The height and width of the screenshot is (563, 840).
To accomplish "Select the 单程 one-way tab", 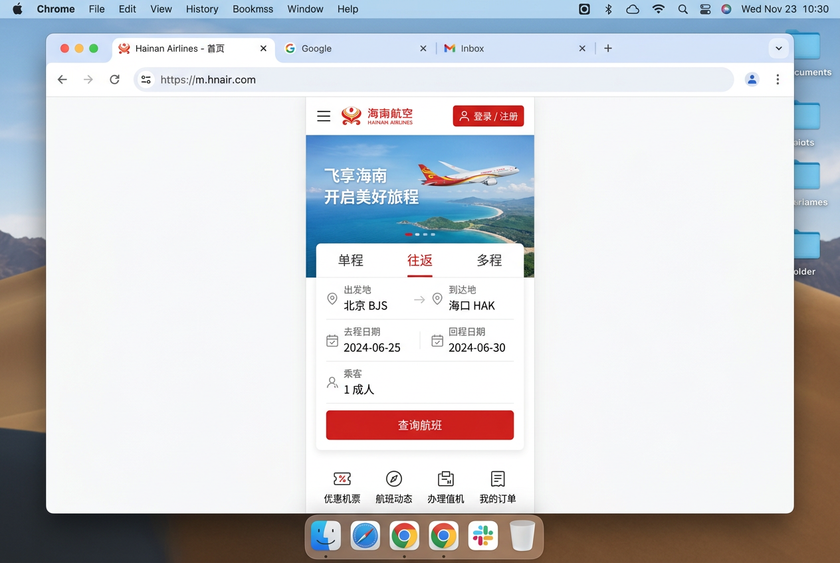I will tap(351, 260).
